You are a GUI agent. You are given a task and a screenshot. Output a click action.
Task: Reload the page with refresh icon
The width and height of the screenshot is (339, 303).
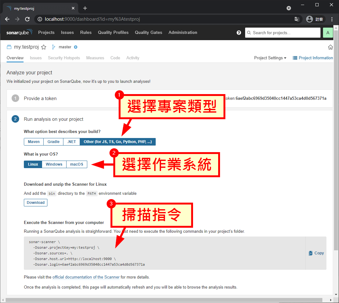tap(27, 19)
